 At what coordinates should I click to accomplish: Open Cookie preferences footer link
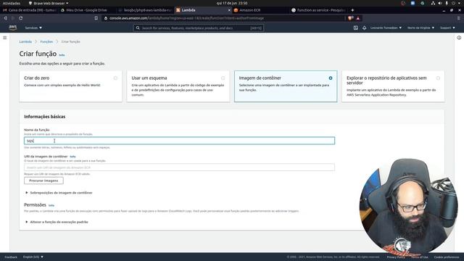pos(447,257)
